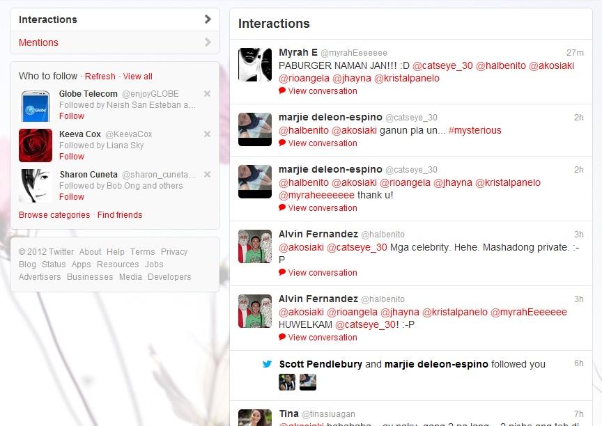
Task: View conversation on the HUWELKAM tweet
Action: pyautogui.click(x=323, y=338)
